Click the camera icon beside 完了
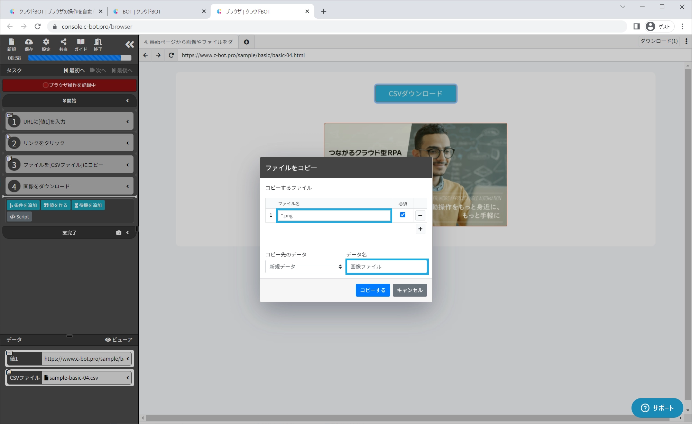Image resolution: width=692 pixels, height=424 pixels. (119, 233)
